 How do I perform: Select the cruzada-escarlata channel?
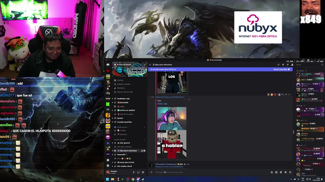coord(129,122)
